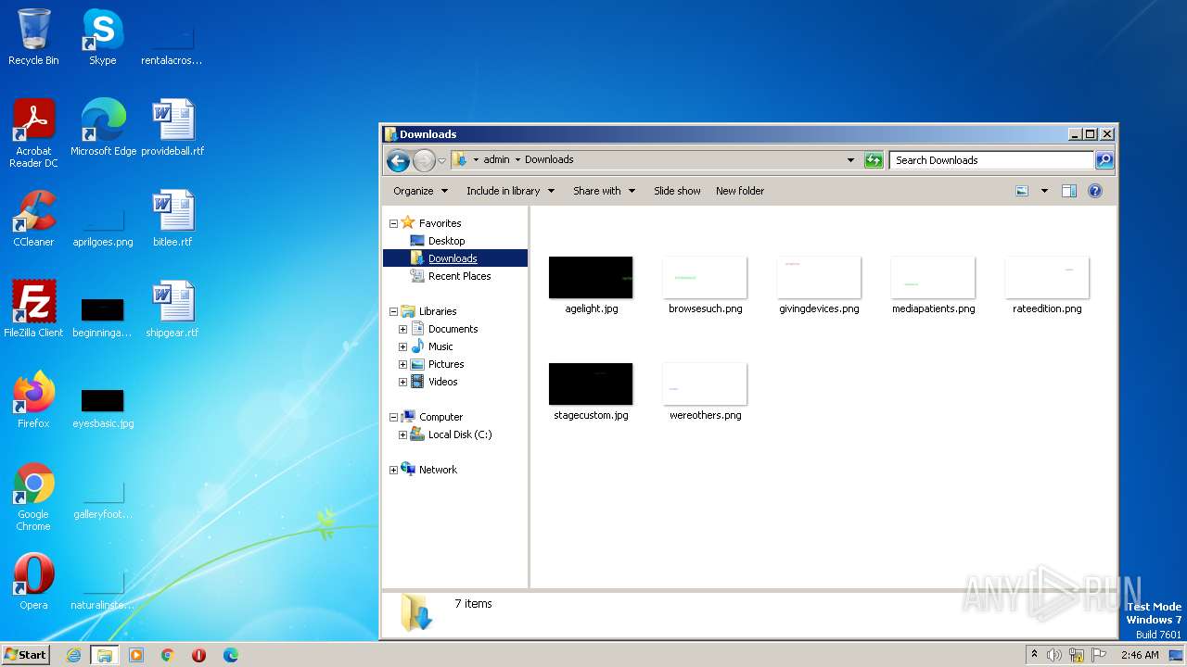Viewport: 1187px width, 667px height.
Task: Select the browsesuch.png thumbnail
Action: [705, 286]
